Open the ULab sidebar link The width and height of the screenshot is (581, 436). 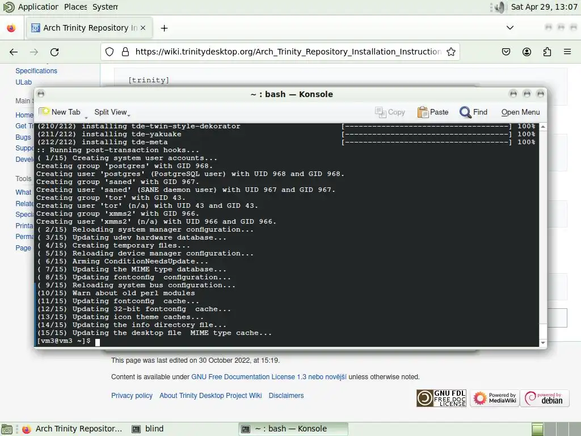[23, 82]
